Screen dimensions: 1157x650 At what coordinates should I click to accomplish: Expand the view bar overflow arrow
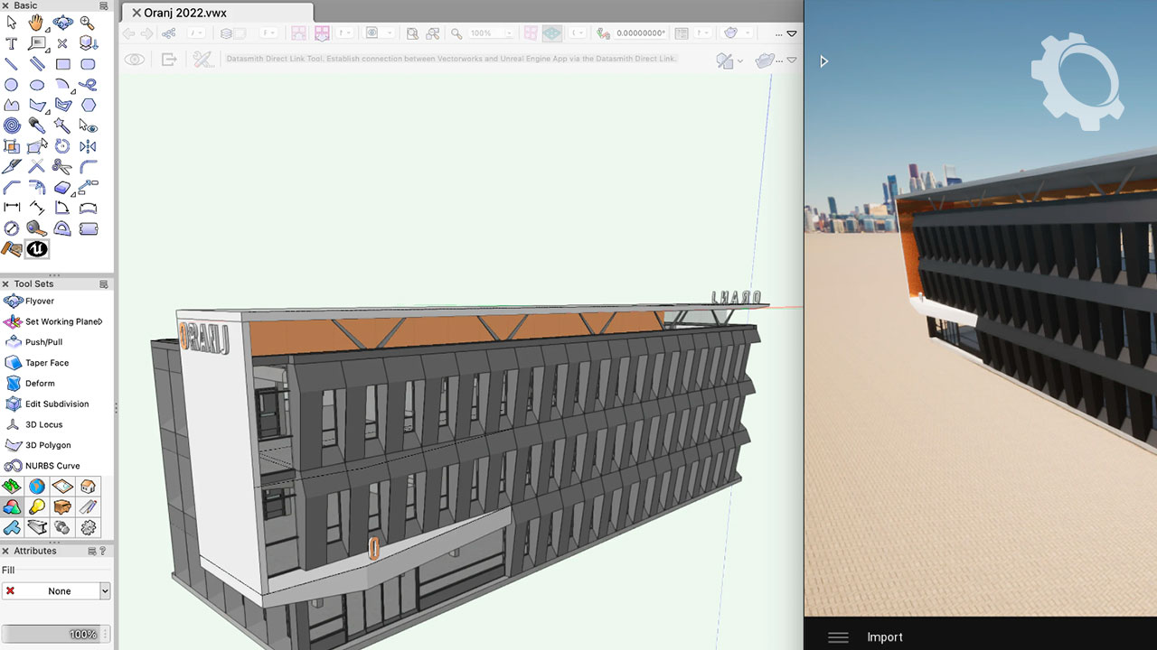pyautogui.click(x=792, y=33)
